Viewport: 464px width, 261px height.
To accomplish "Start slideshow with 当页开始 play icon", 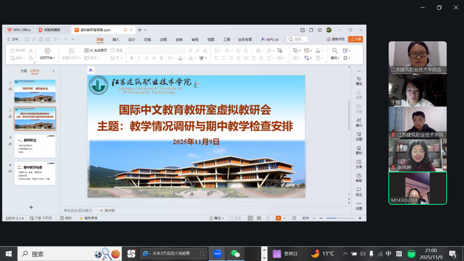I will pos(47,51).
